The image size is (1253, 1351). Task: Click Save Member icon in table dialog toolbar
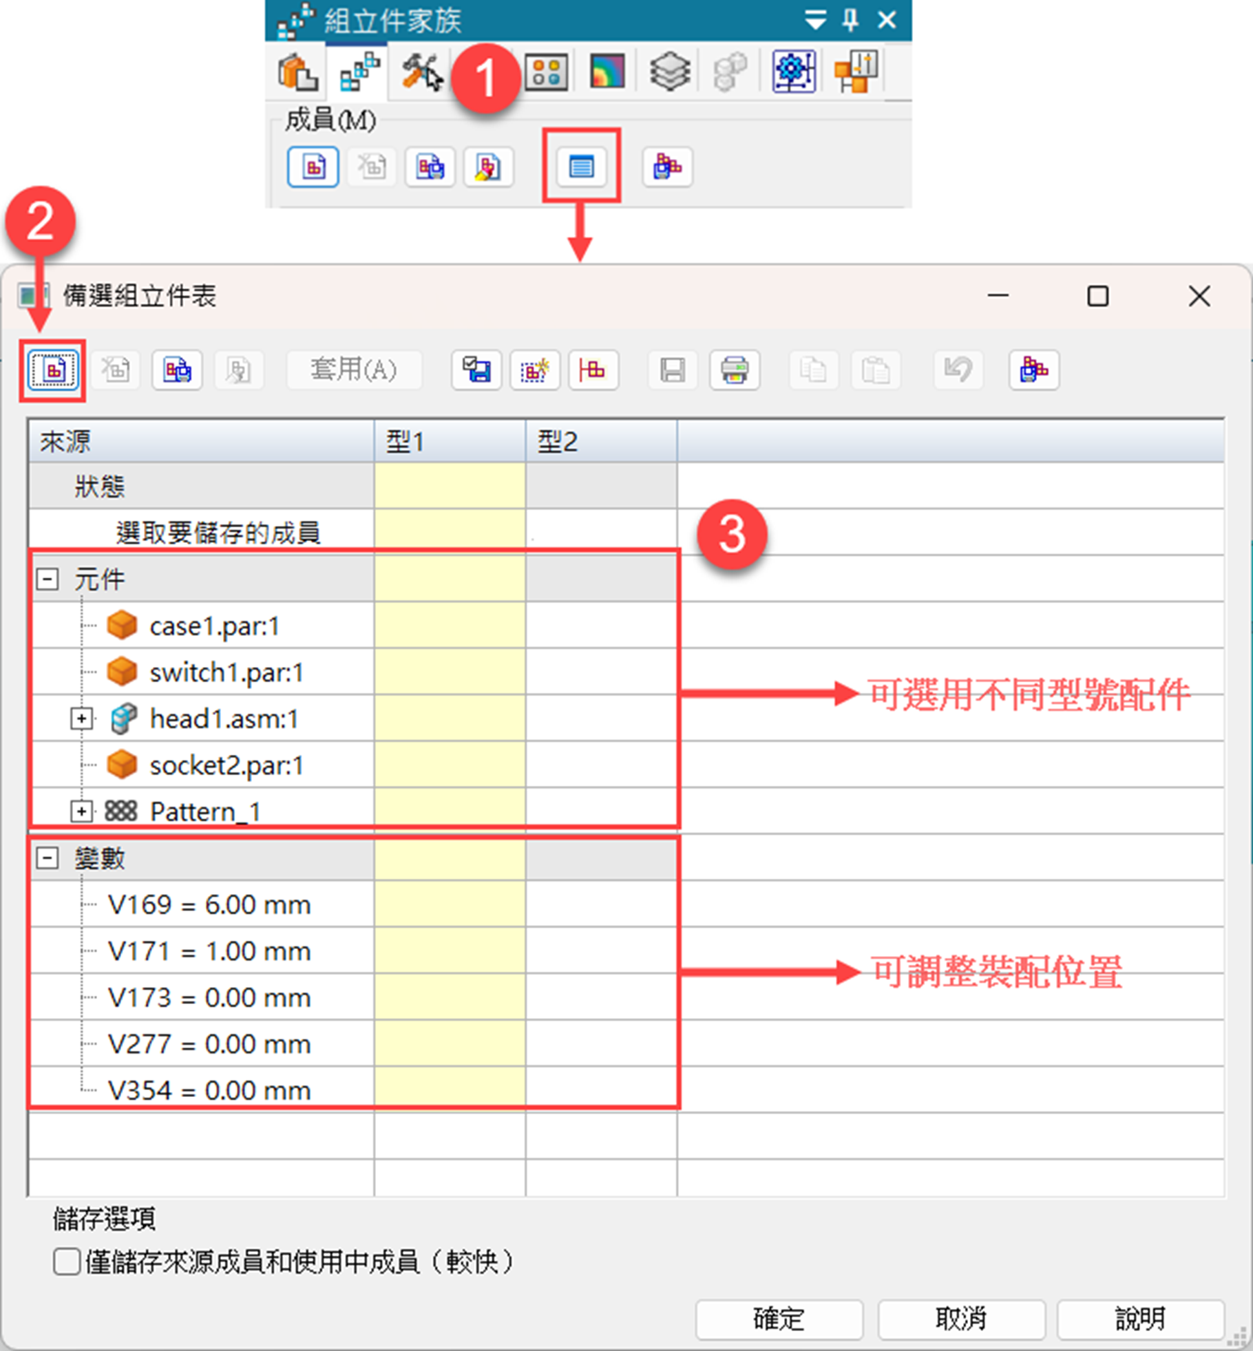178,370
